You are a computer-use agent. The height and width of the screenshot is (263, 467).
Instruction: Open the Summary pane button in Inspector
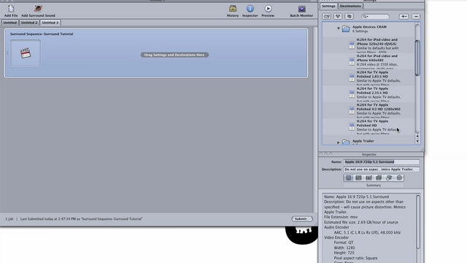coord(349,178)
